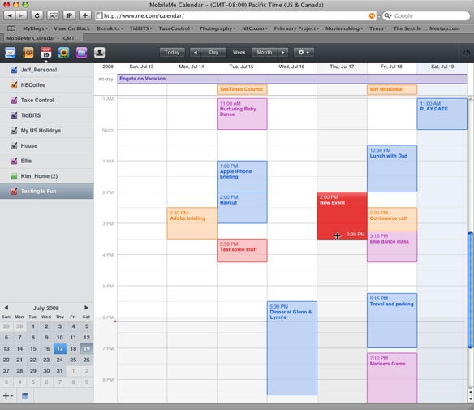Open the gear actions dropdown
Screen dimensions: 474x410
(304, 52)
